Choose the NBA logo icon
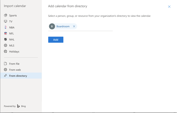 click(x=6, y=27)
